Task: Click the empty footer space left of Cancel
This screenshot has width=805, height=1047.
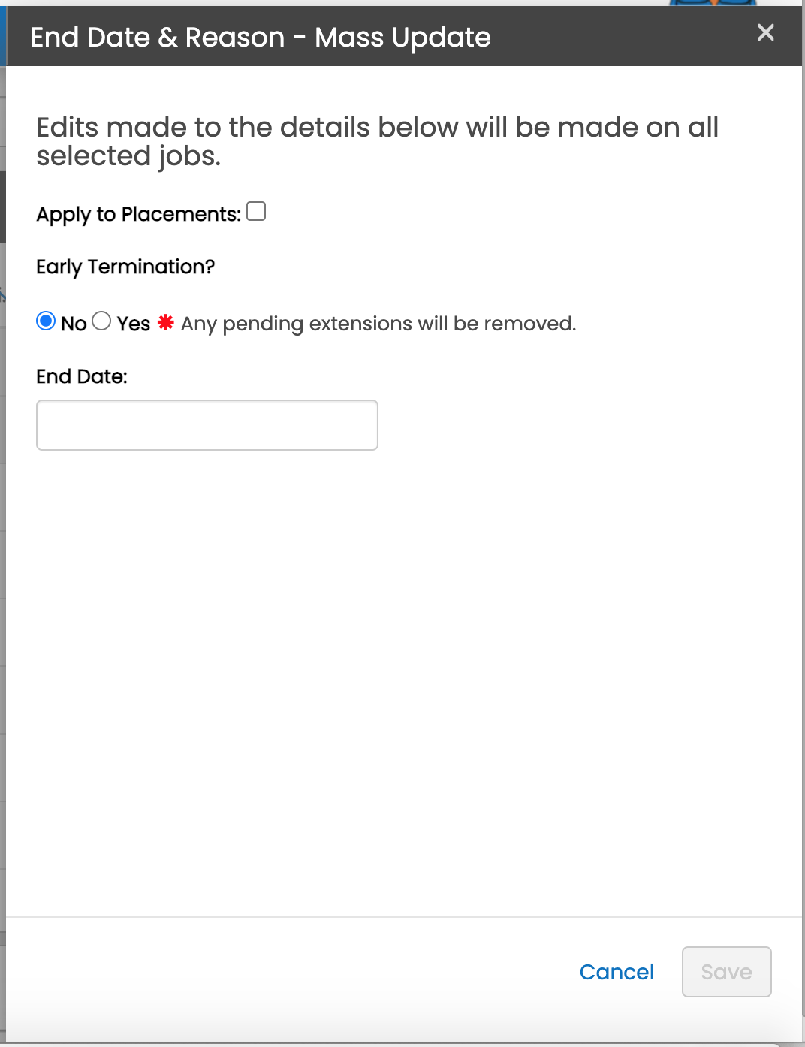Action: pos(285,972)
